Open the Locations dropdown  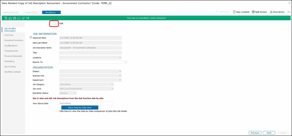coord(90,58)
